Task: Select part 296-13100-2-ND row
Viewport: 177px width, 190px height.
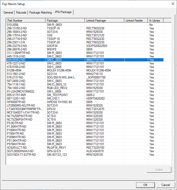Action: pos(85,28)
